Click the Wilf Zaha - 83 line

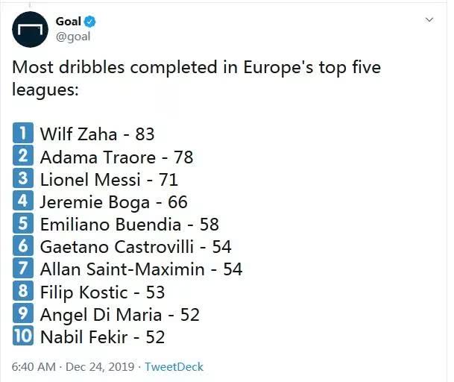point(97,134)
